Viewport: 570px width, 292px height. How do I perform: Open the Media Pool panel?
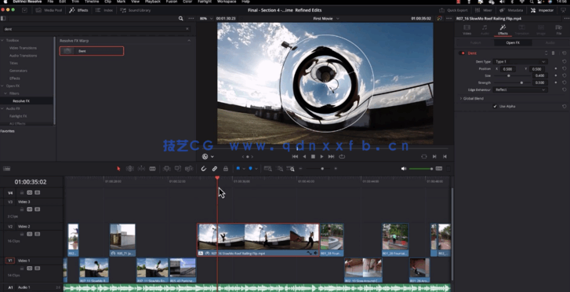[x=49, y=10]
